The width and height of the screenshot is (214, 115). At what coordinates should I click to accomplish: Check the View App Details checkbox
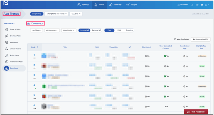coord(175,39)
